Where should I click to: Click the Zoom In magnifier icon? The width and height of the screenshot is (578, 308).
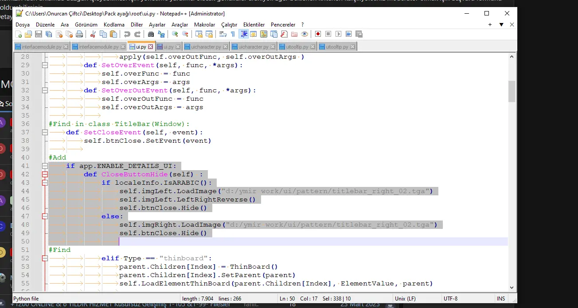point(175,34)
